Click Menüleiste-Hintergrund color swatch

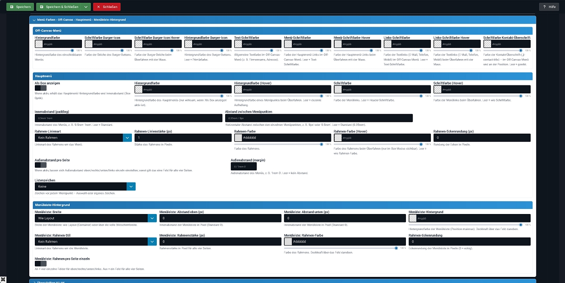point(413,218)
